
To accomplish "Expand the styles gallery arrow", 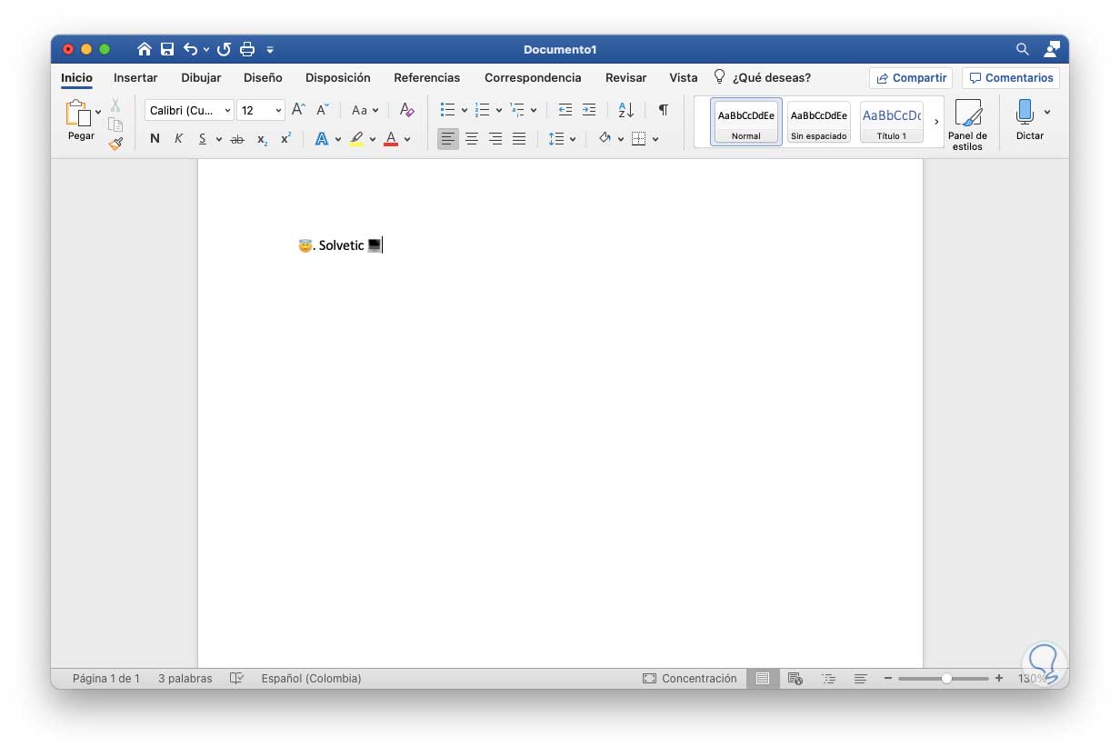I will [936, 122].
